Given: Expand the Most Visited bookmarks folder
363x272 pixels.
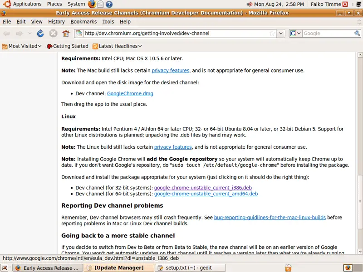Looking at the screenshot, I should click(x=22, y=46).
